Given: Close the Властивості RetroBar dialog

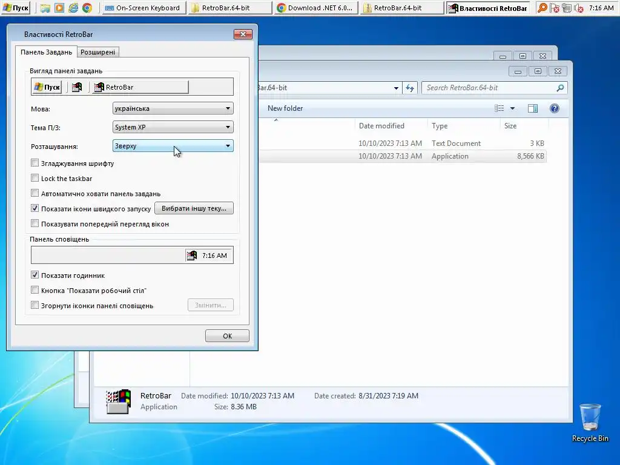Looking at the screenshot, I should [243, 35].
